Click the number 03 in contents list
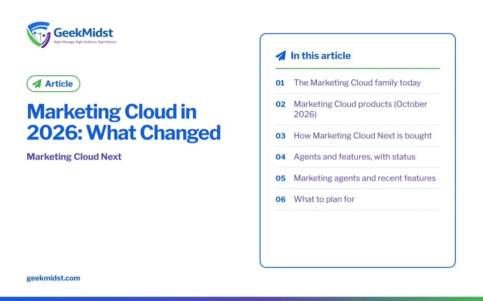The width and height of the screenshot is (483, 301). pos(280,136)
